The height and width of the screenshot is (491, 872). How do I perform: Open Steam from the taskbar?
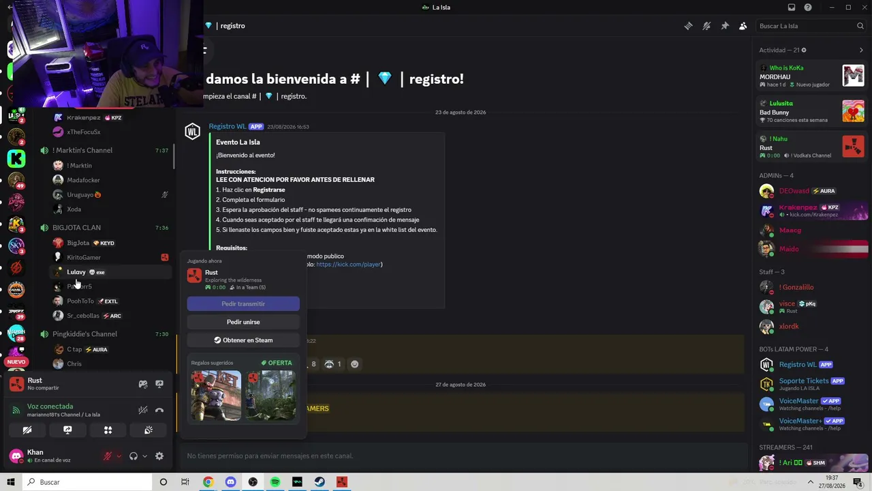[320, 482]
